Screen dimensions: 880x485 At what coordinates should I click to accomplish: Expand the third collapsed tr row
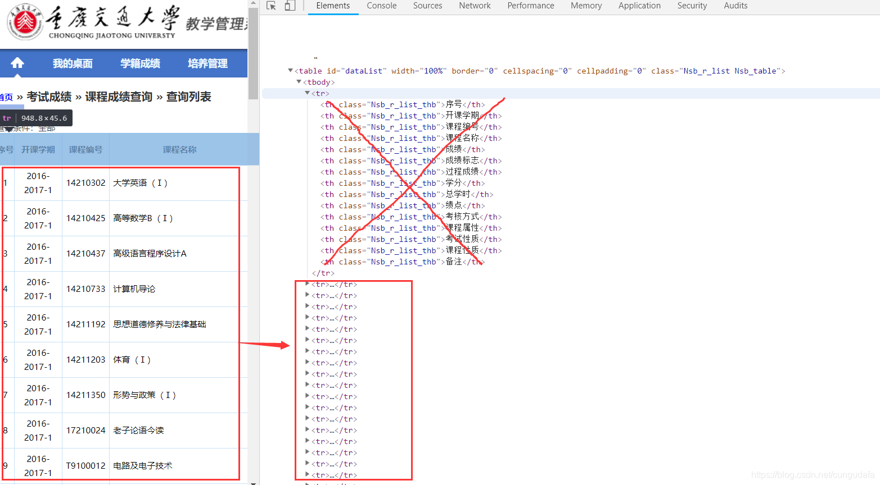(x=307, y=306)
